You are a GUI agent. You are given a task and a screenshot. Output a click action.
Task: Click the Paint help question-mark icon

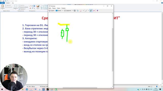click(x=162, y=3)
